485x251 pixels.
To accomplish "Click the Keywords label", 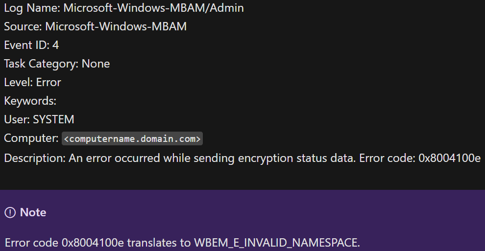I will tap(30, 101).
